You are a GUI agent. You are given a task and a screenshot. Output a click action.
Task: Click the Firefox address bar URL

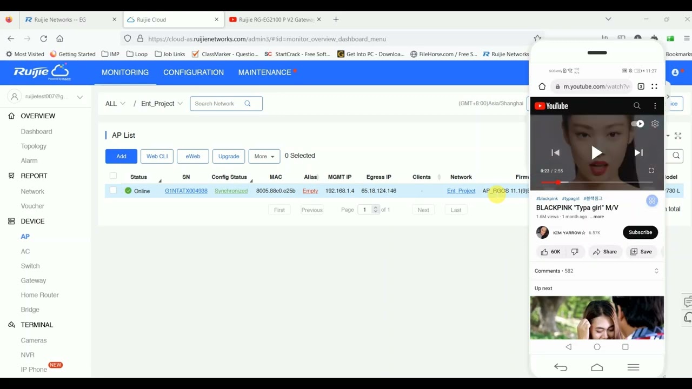click(267, 39)
